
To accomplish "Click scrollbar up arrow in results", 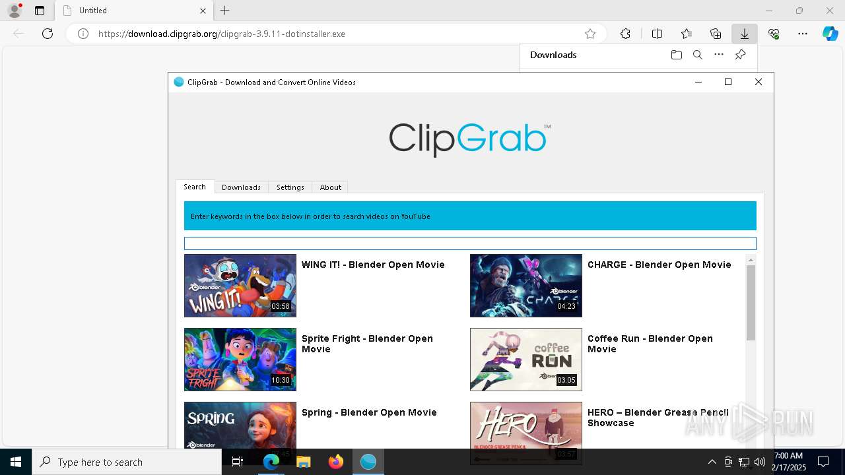I will (x=751, y=261).
